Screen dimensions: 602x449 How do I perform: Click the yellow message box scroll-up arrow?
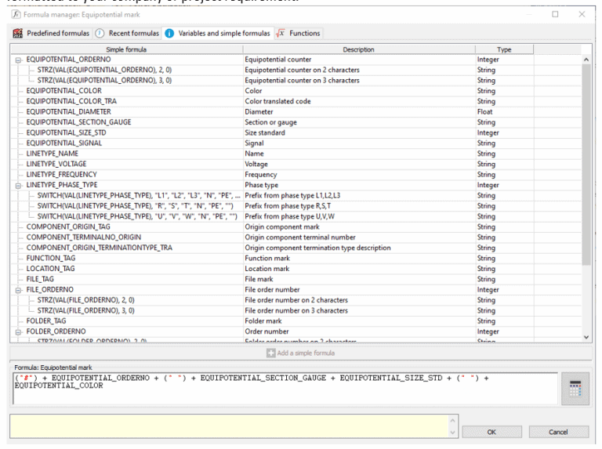(x=453, y=421)
